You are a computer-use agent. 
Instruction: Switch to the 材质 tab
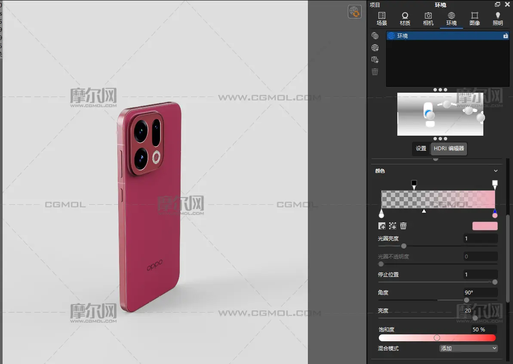pyautogui.click(x=405, y=19)
